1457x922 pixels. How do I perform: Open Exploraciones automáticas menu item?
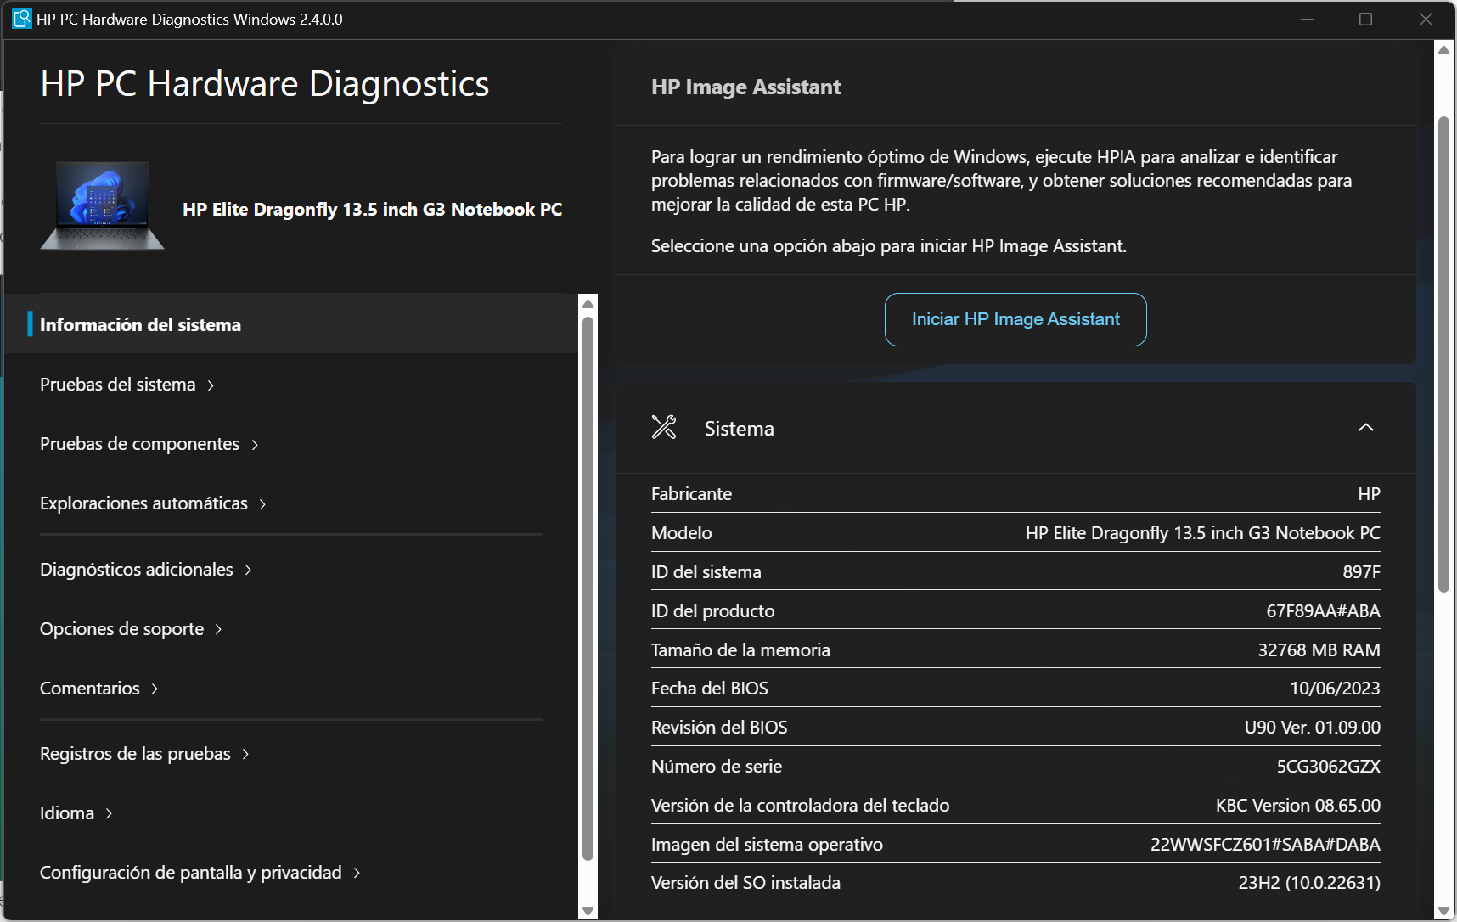pos(144,503)
